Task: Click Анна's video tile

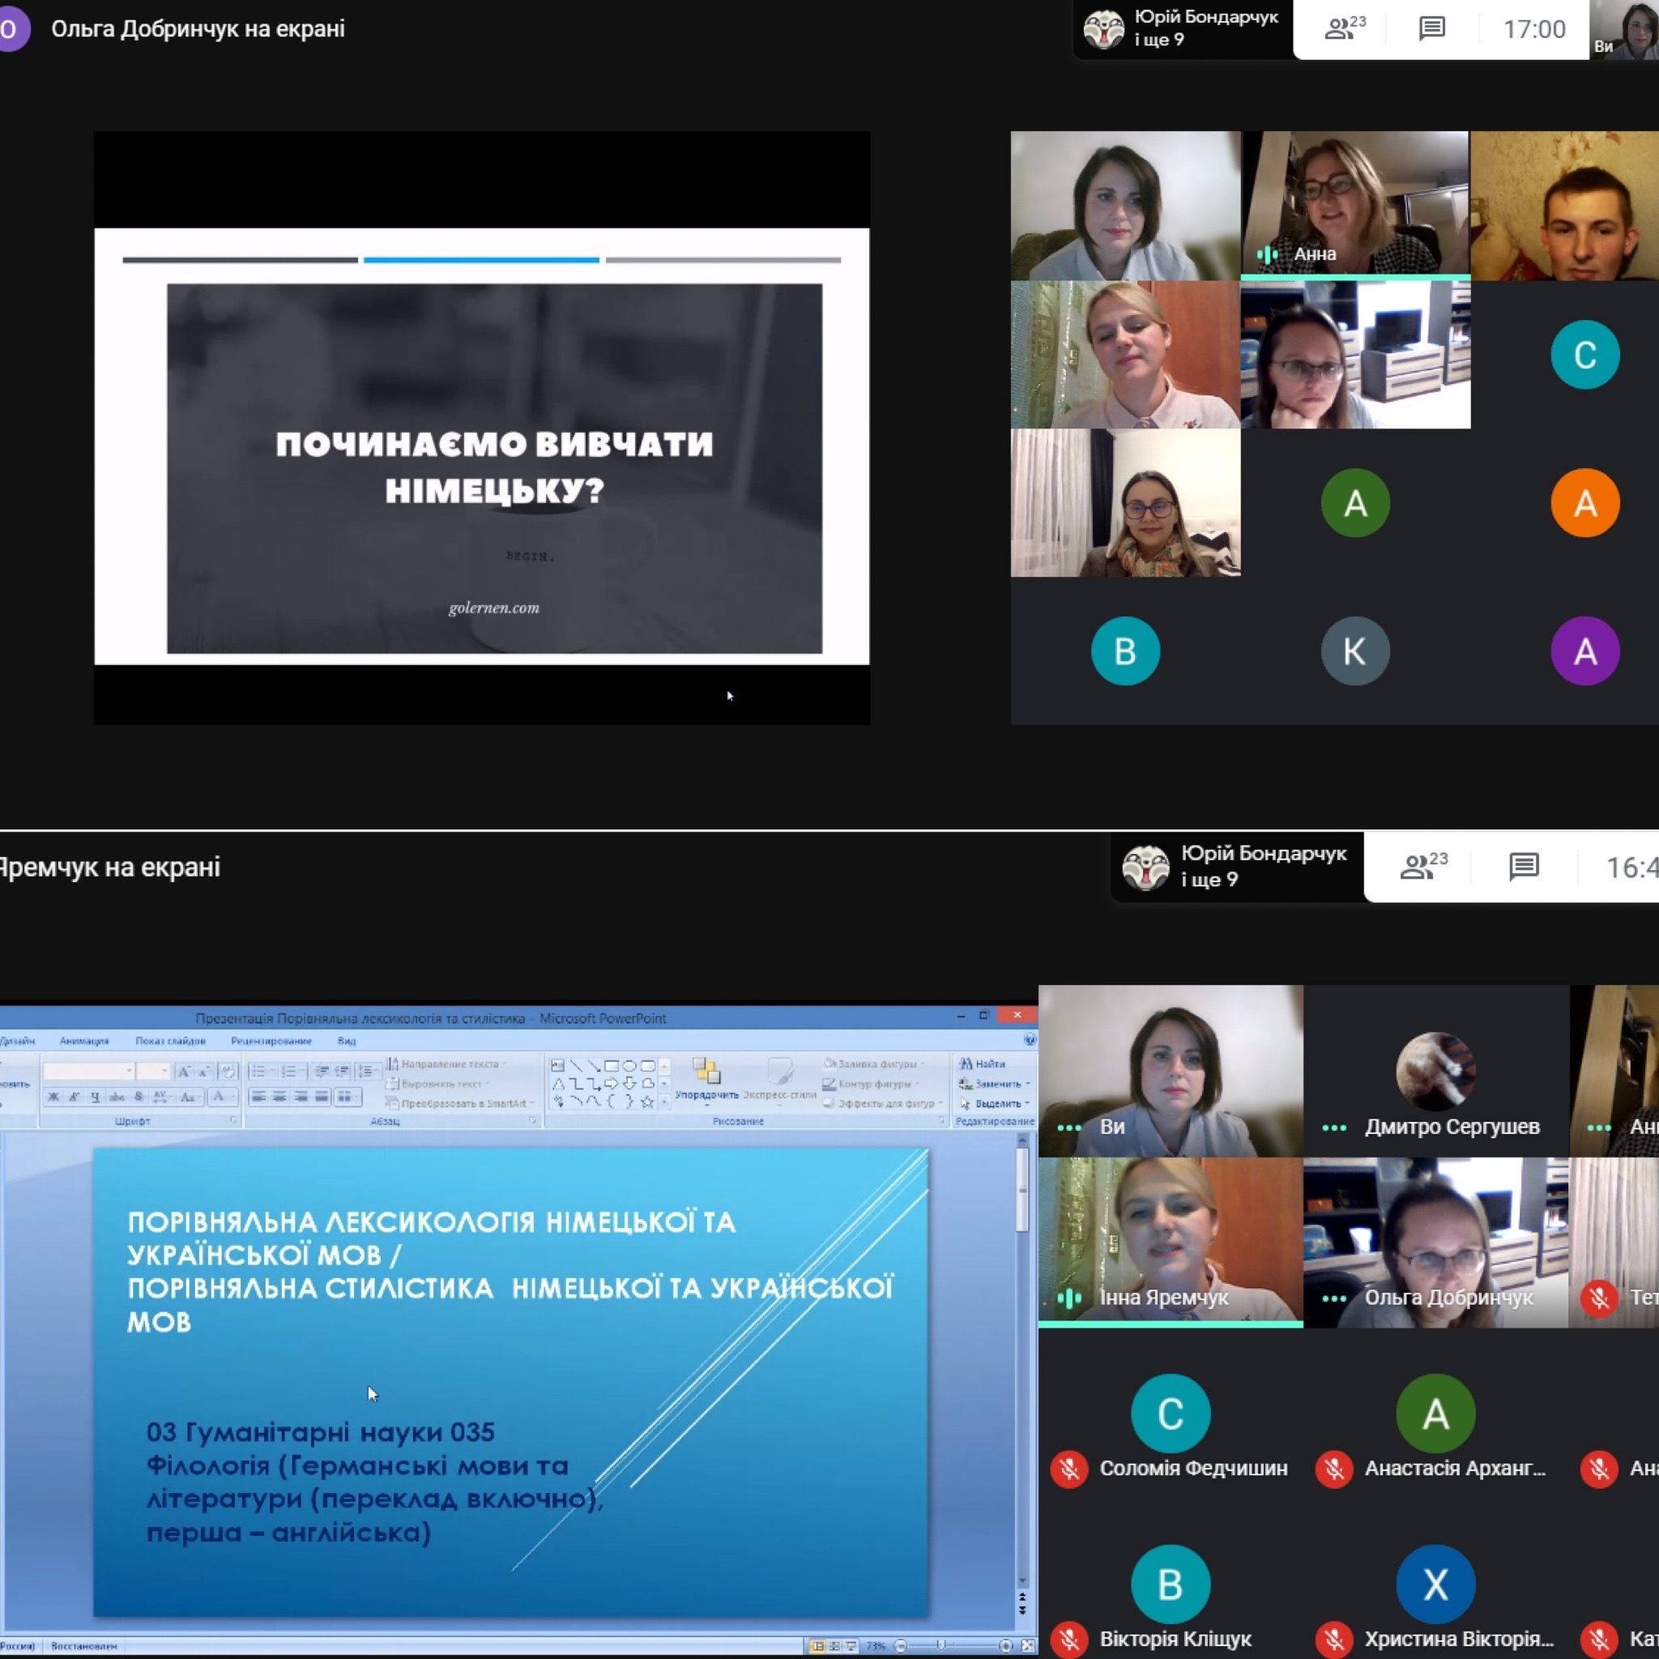Action: pos(1355,206)
